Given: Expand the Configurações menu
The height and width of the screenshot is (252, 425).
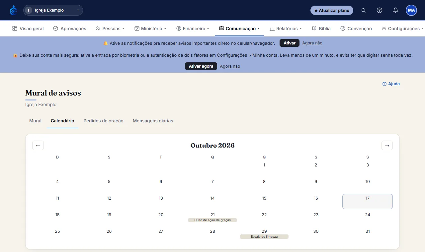Looking at the screenshot, I should click(403, 29).
